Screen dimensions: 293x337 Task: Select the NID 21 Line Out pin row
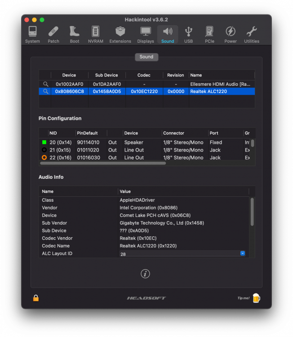click(144, 150)
